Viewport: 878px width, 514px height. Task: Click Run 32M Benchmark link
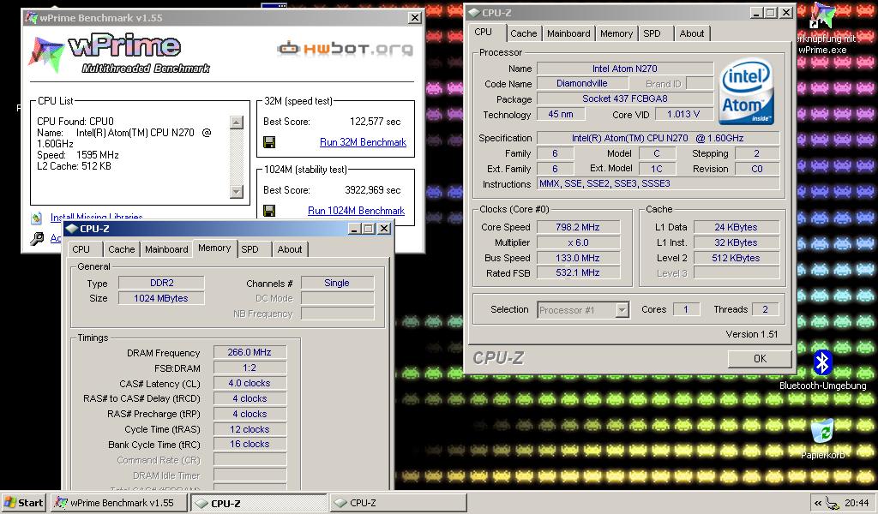click(x=363, y=142)
